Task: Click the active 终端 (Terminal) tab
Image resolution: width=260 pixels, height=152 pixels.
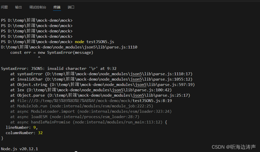Action: pos(57,7)
